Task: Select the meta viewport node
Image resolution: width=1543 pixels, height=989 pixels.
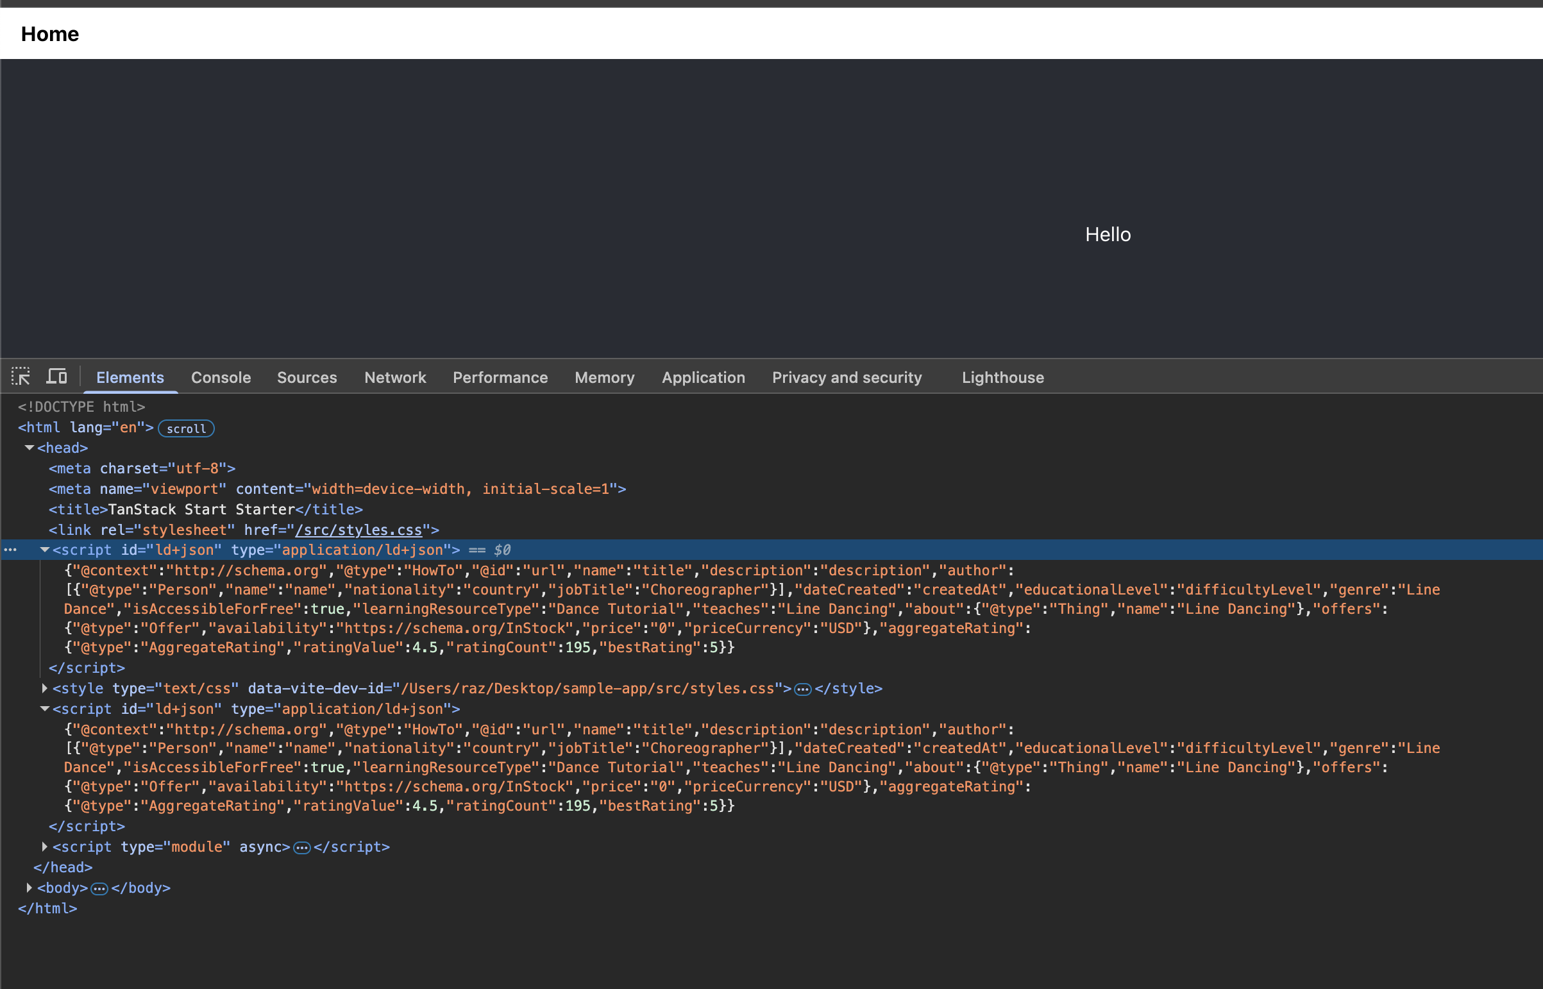Action: tap(337, 489)
